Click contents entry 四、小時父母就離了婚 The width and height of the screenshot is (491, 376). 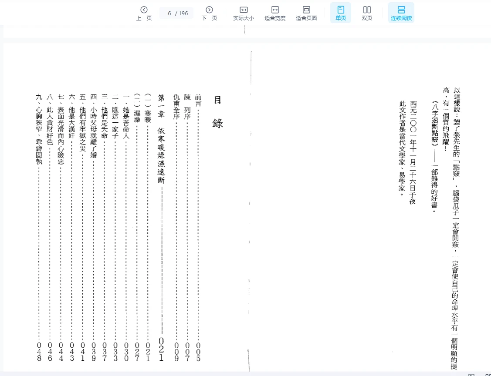[94, 228]
